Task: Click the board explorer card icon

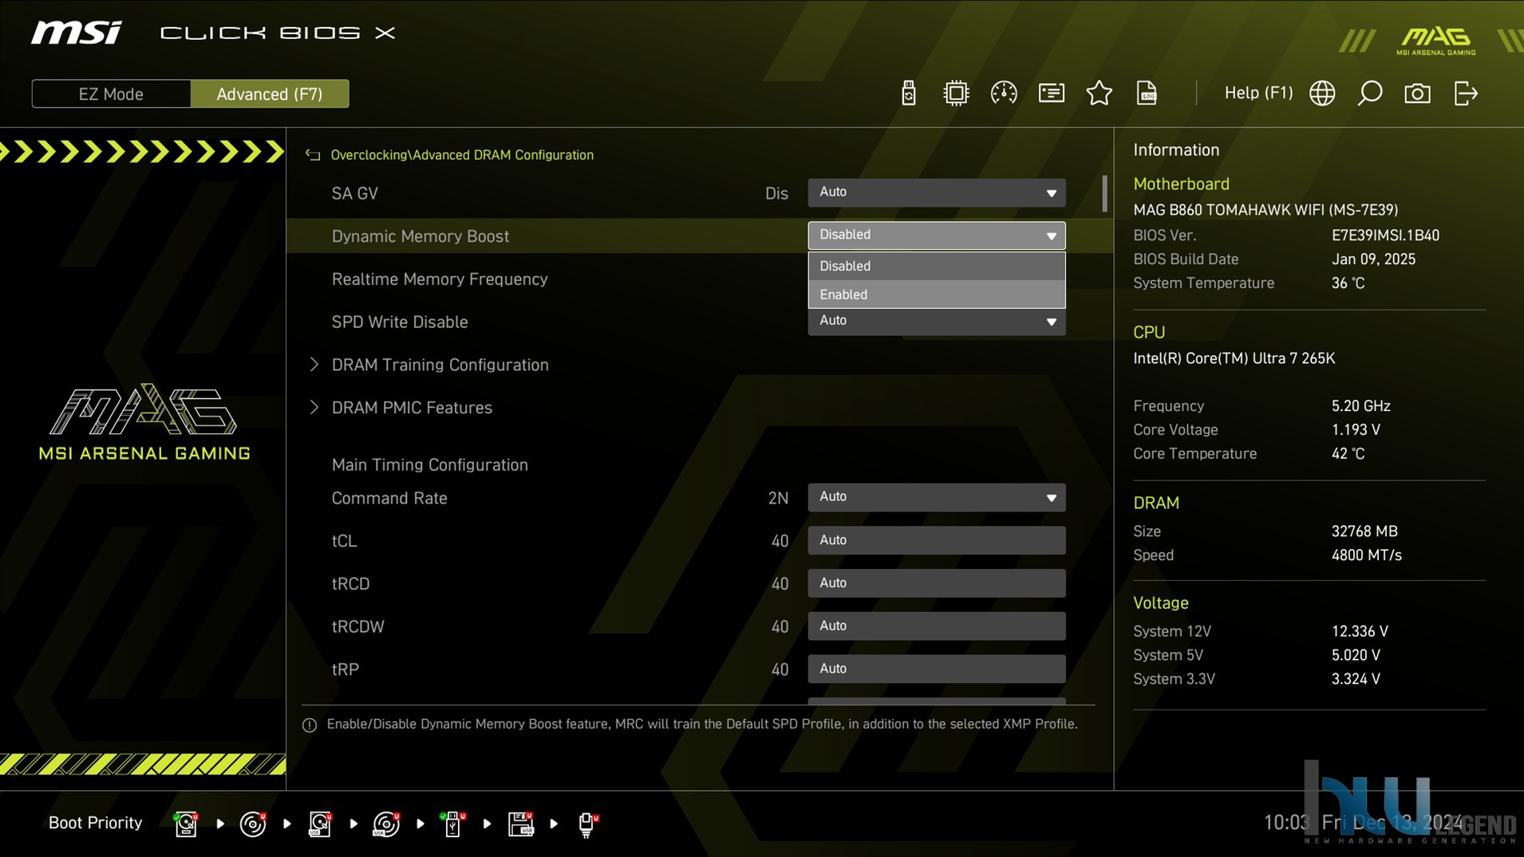Action: [x=1052, y=93]
